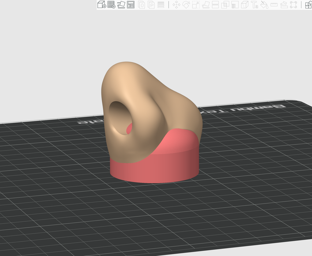Viewport: 312px width, 256px height.
Task: Add a new plate with grid icon
Action: 111,5
